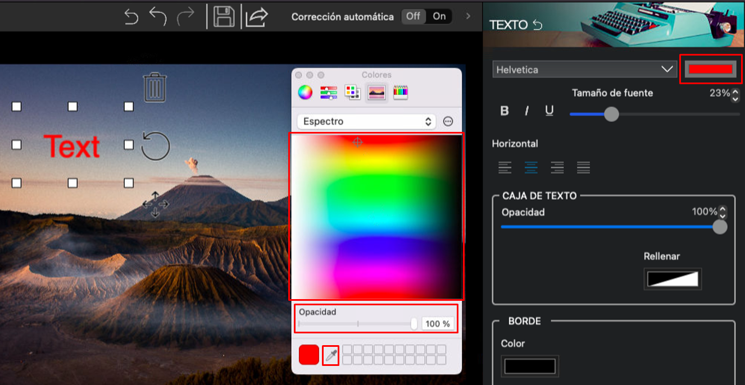Click the 100 % opacity field in Colores
Screen dimensions: 745x385
[x=438, y=324]
